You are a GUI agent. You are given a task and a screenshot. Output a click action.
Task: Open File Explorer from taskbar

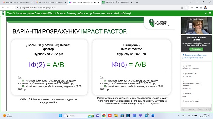pos(116,116)
